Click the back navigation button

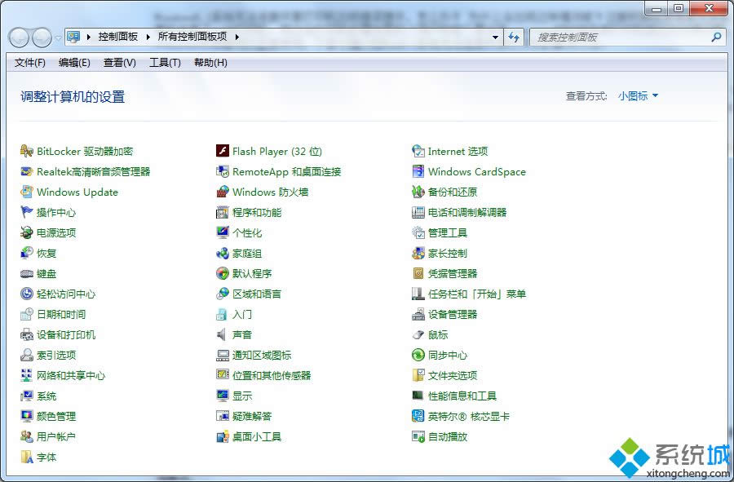(x=18, y=37)
